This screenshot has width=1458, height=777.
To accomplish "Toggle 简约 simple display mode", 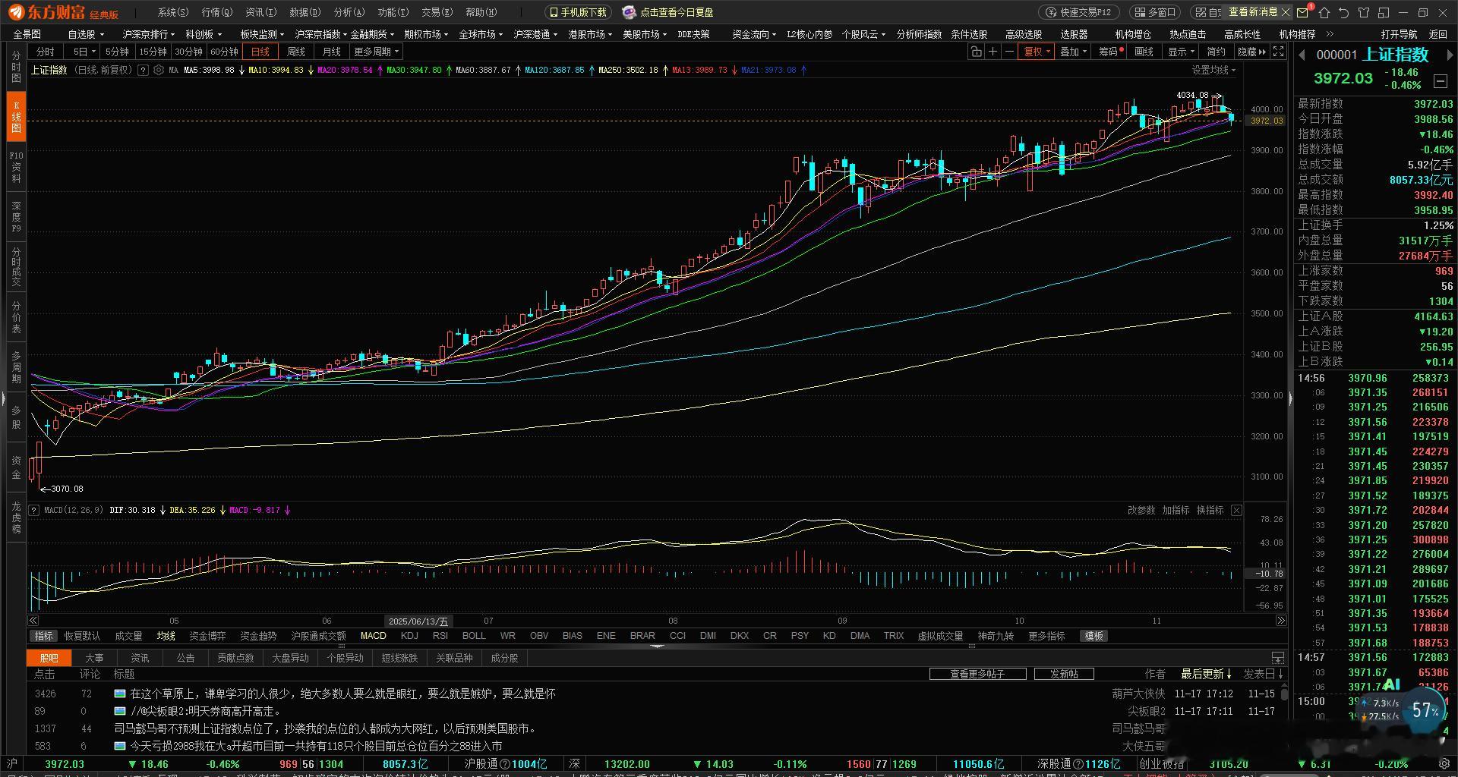I will click(x=1216, y=52).
